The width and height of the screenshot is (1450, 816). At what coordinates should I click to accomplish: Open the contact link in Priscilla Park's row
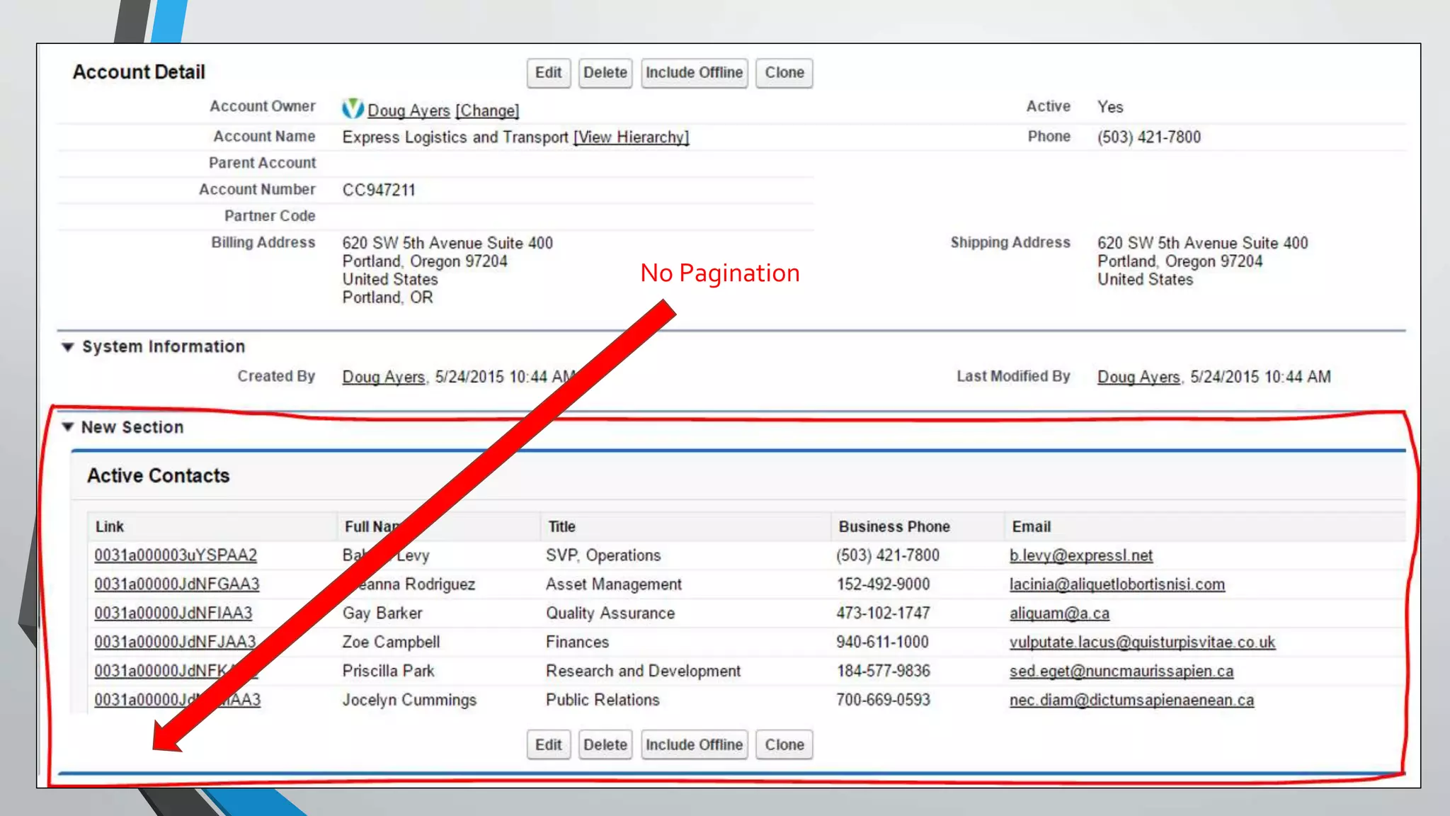(176, 671)
